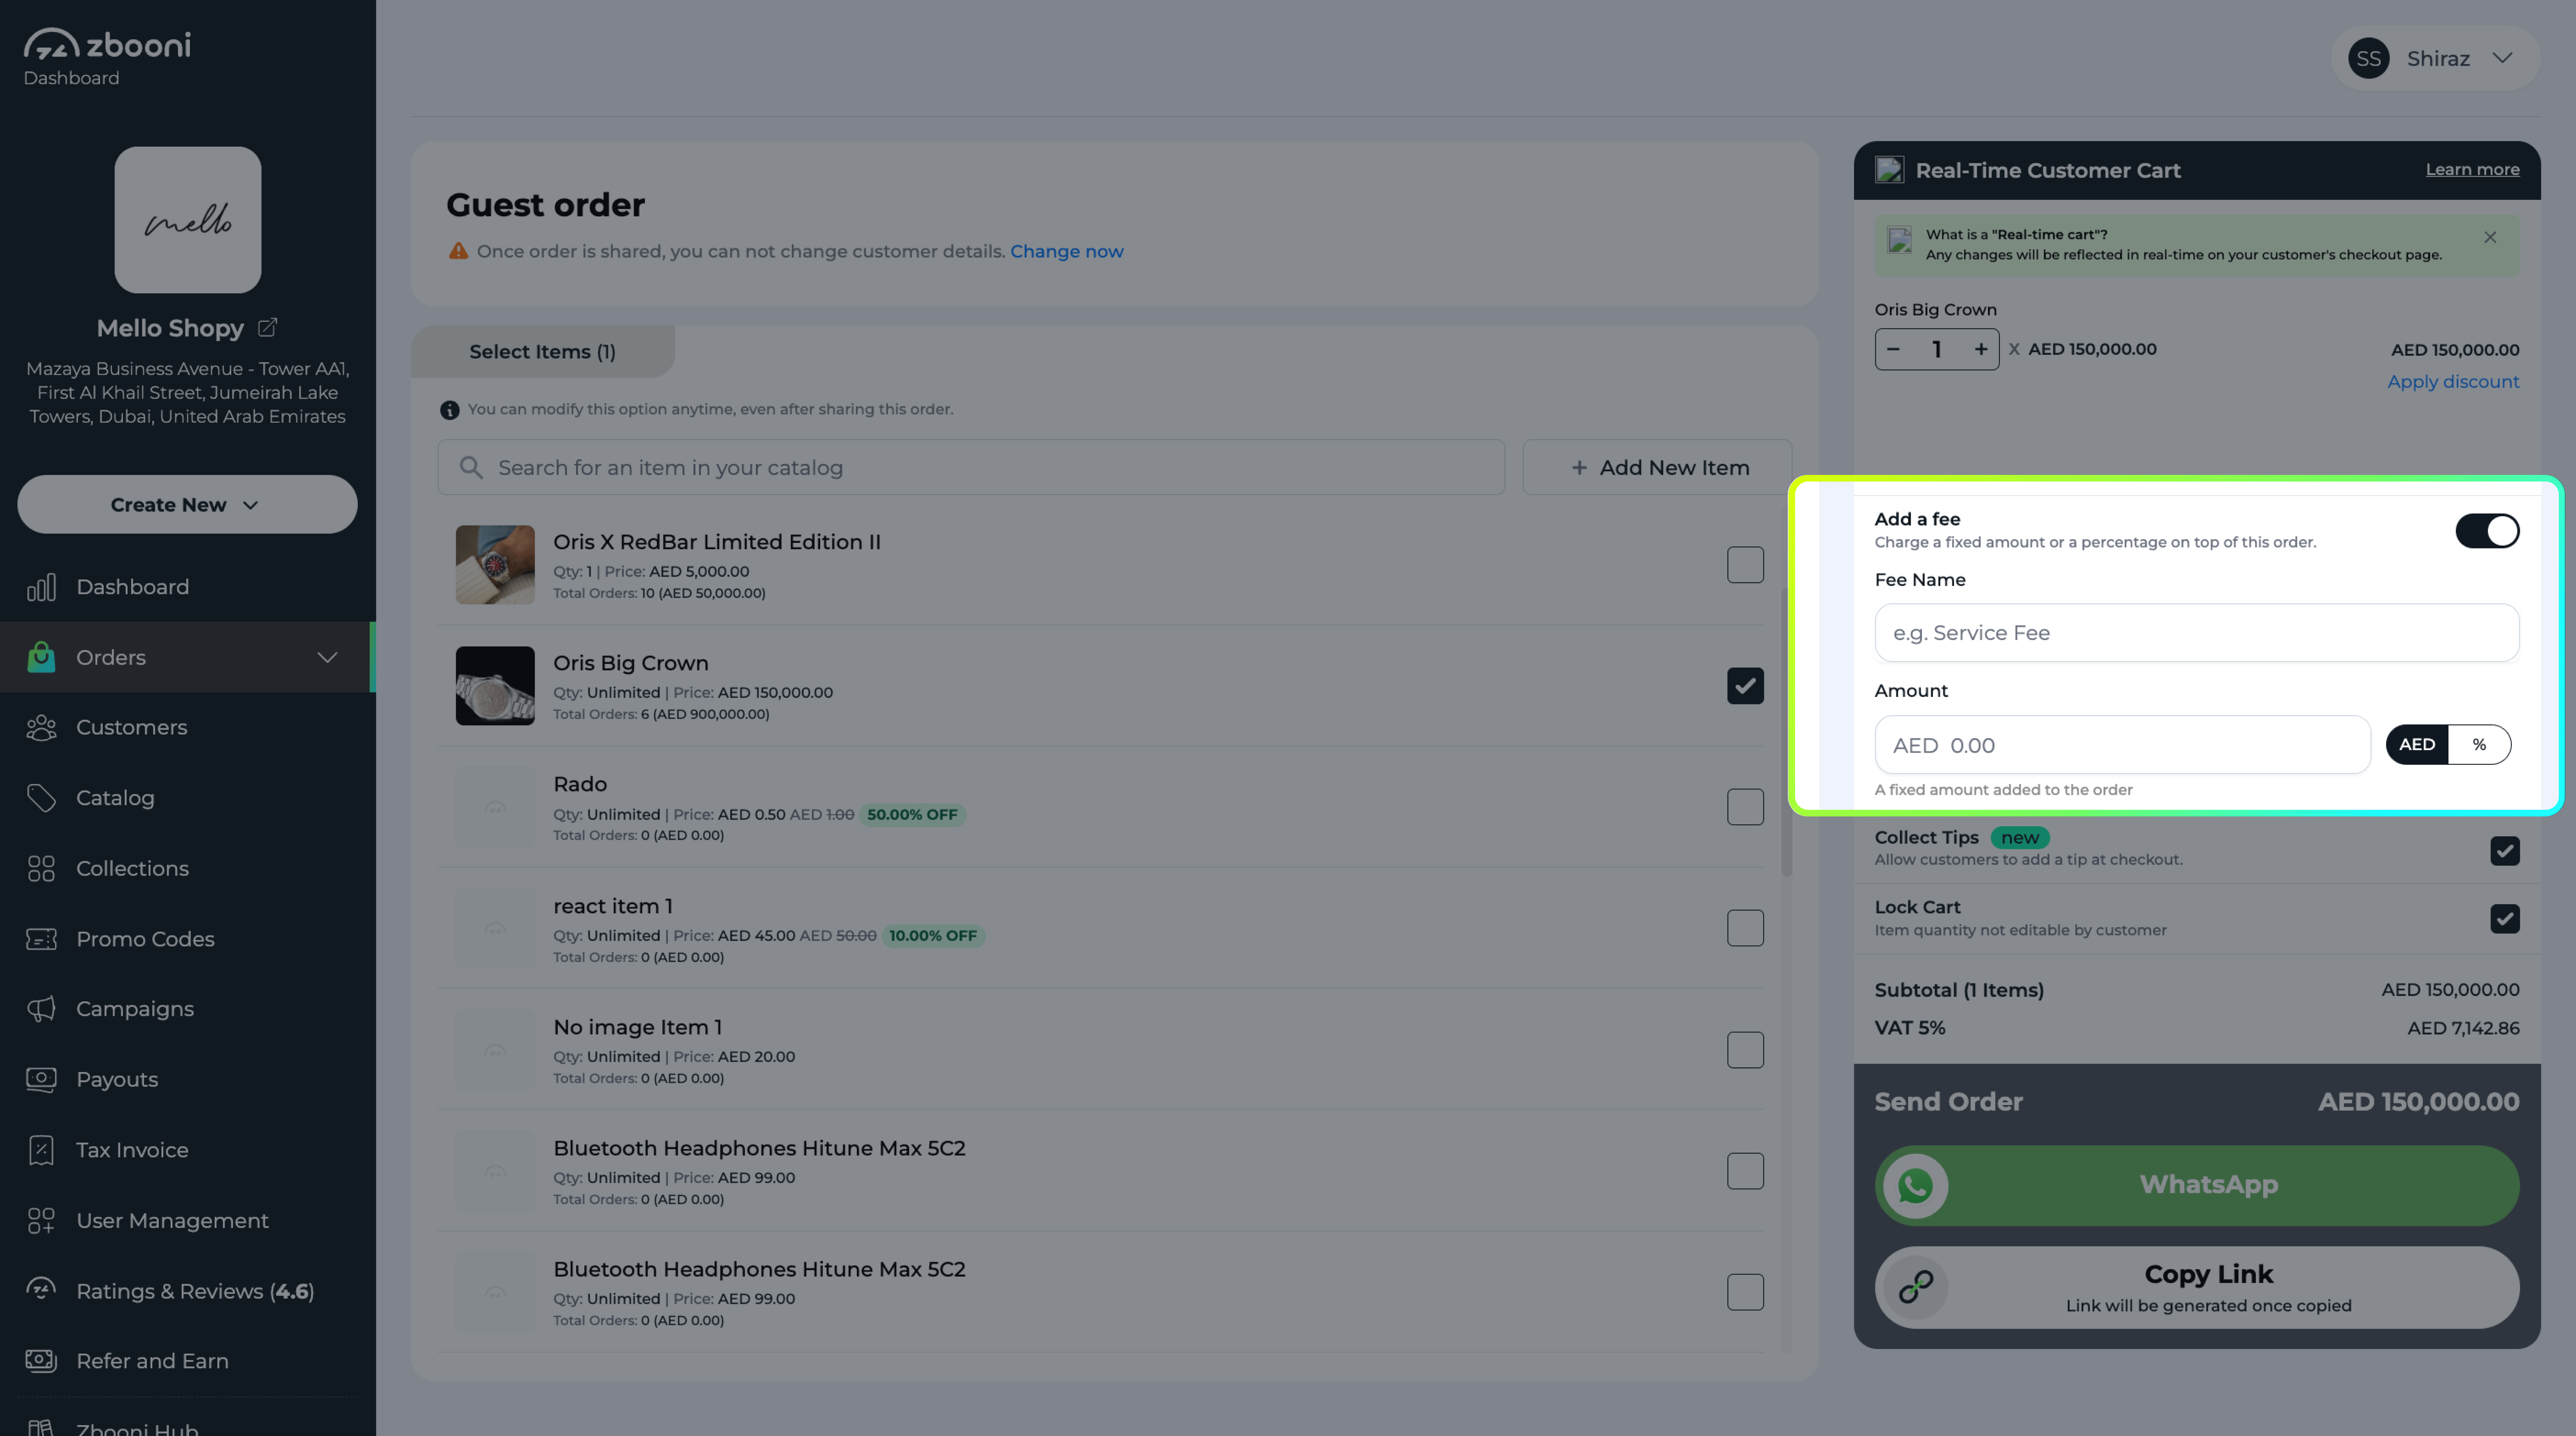Click the Tax Invoice receipt icon

coord(41,1150)
